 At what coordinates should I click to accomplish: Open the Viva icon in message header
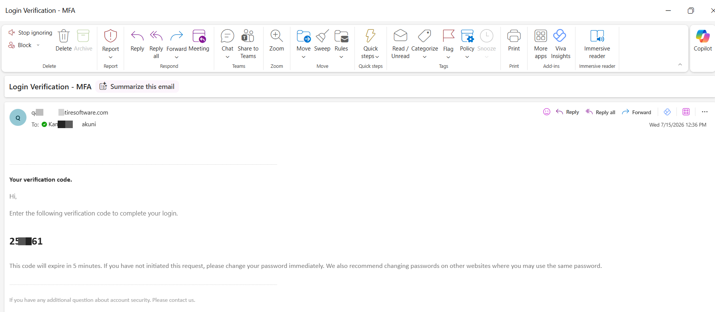[667, 112]
